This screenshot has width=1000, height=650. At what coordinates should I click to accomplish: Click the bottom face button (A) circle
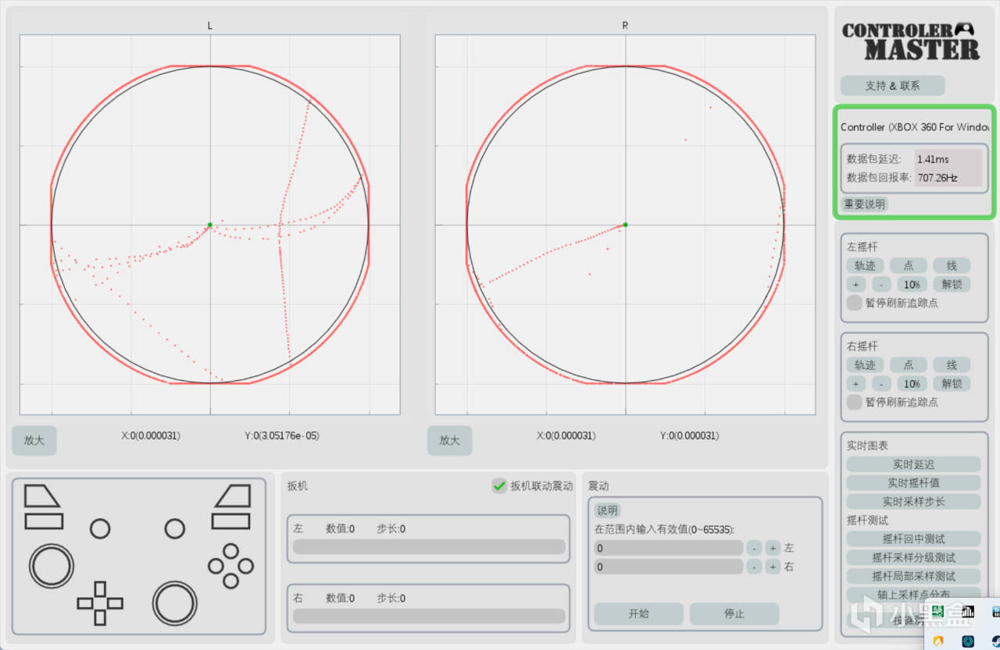(x=230, y=581)
